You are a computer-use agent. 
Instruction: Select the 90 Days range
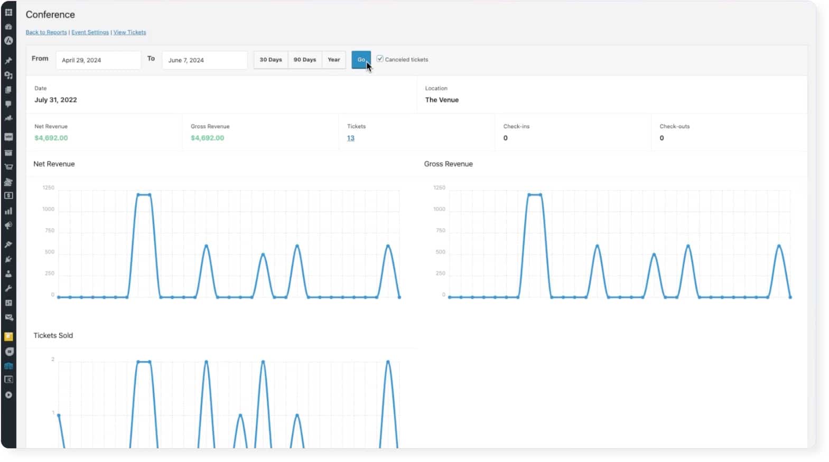pyautogui.click(x=305, y=60)
